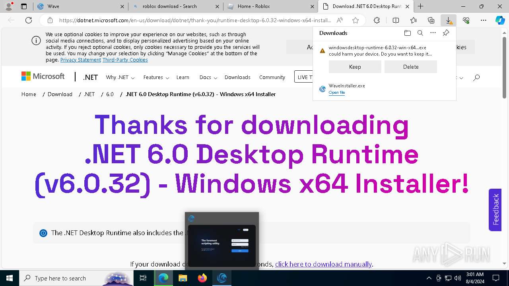Open Privacy Statement link
Image resolution: width=509 pixels, height=286 pixels.
pos(81,60)
